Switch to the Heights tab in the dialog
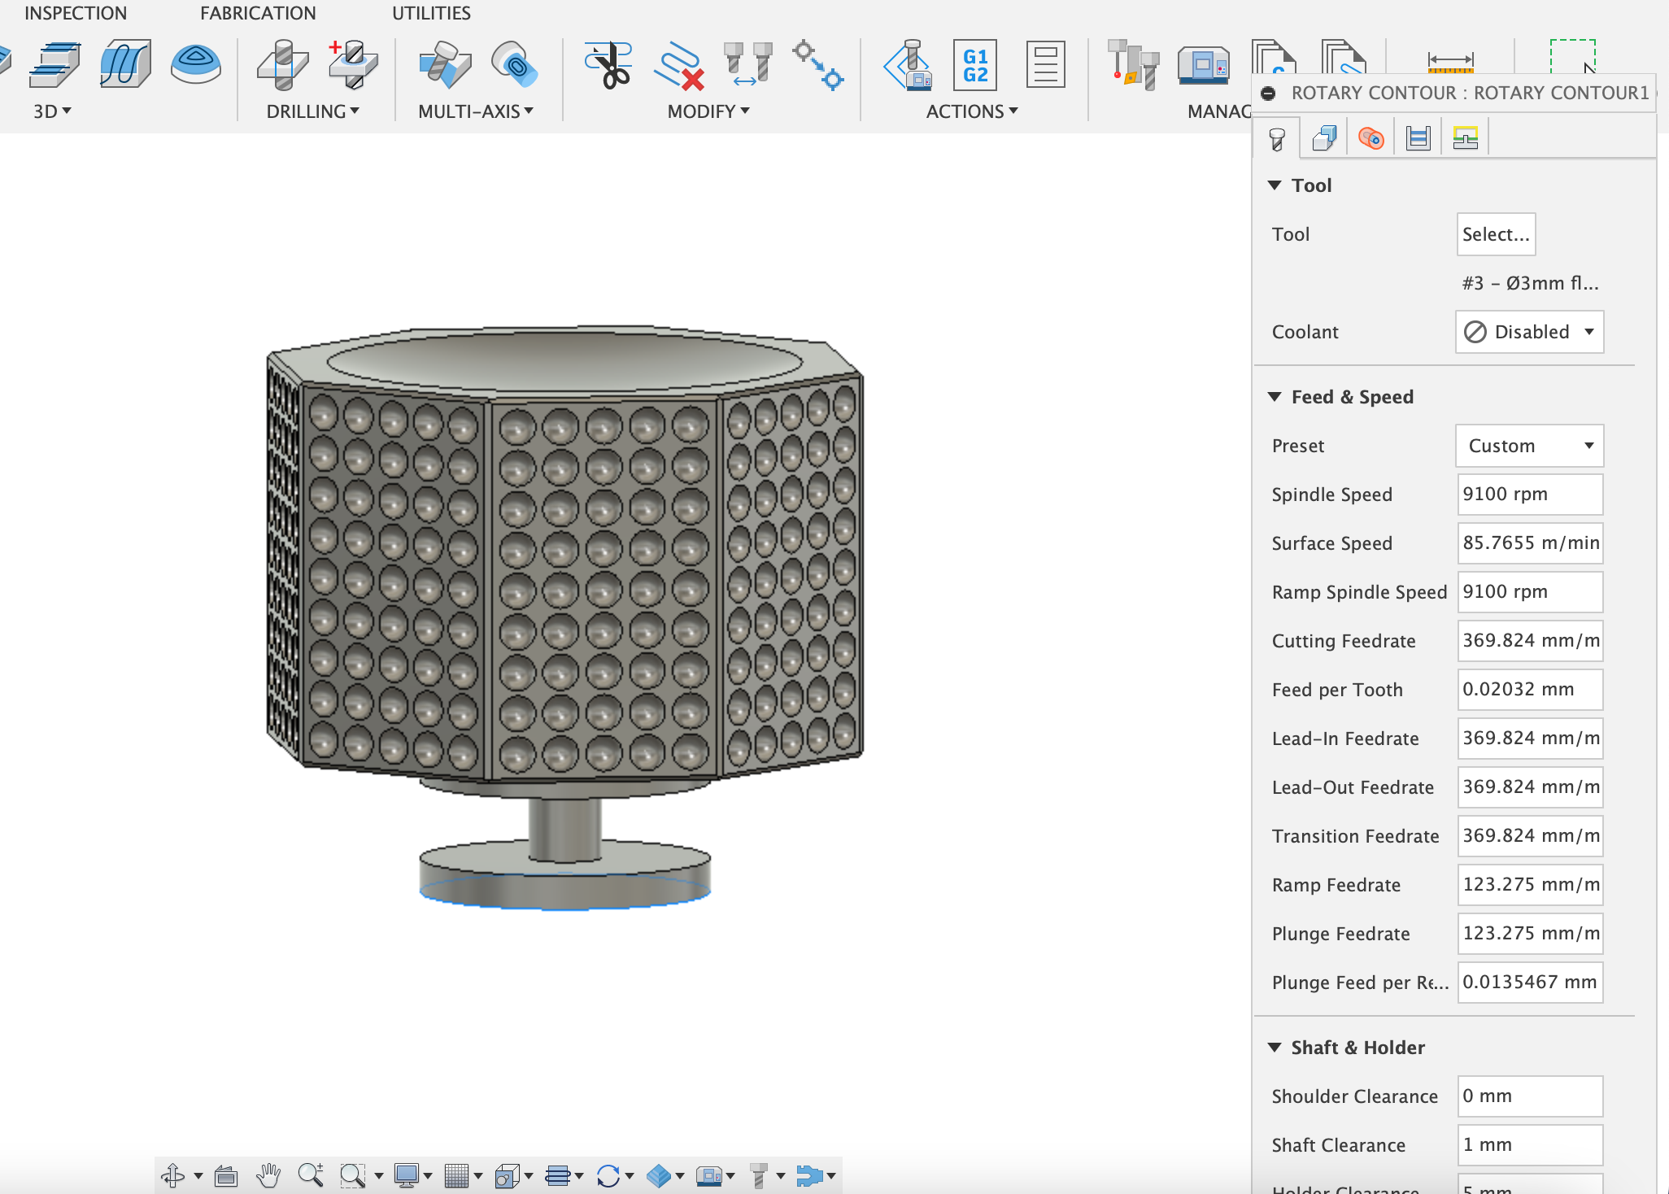The width and height of the screenshot is (1669, 1194). [x=1371, y=138]
